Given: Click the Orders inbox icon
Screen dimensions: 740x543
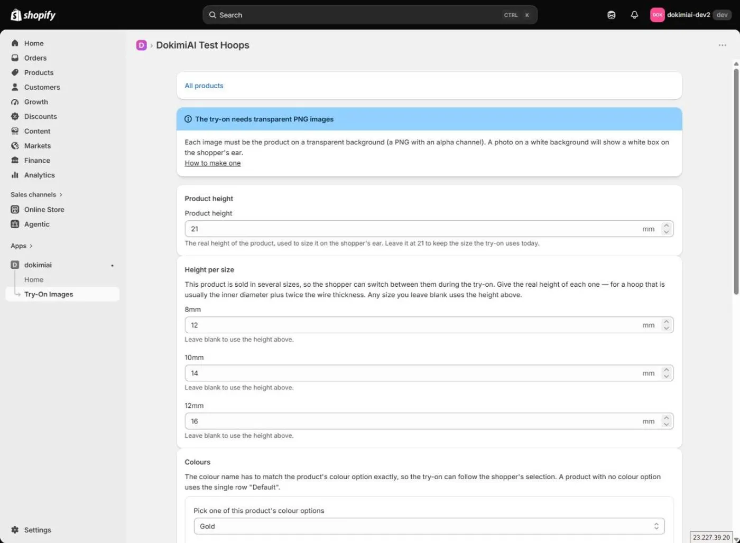Looking at the screenshot, I should coord(15,58).
